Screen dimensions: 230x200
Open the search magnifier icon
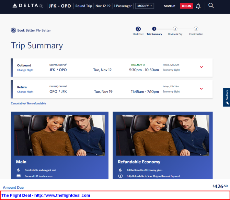[x=211, y=5]
